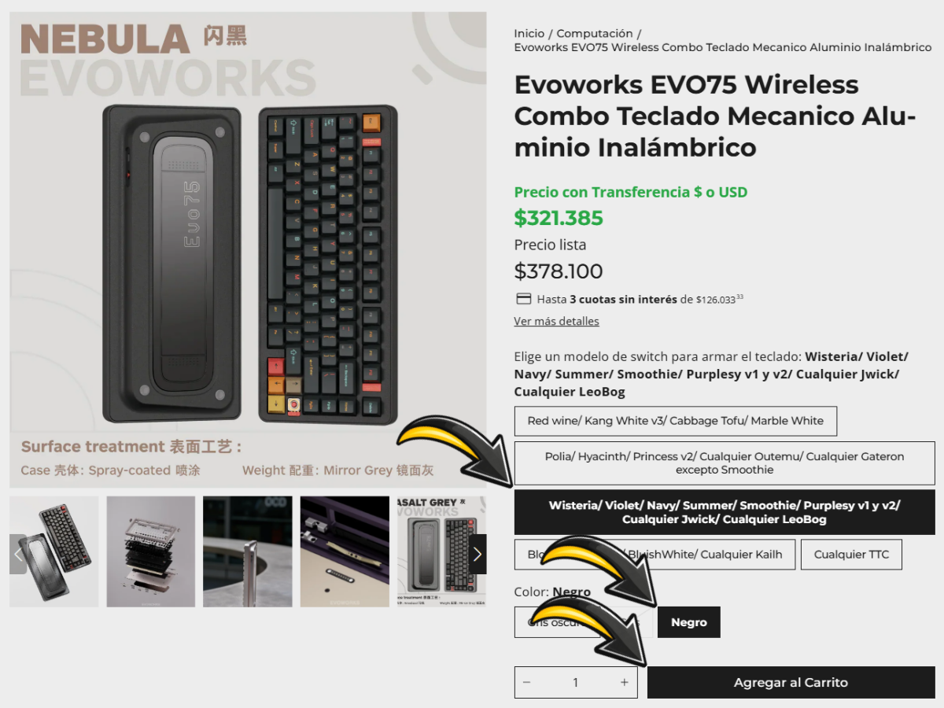Show the Basalt Grey thumbnail image
The image size is (944, 708).
click(x=441, y=551)
